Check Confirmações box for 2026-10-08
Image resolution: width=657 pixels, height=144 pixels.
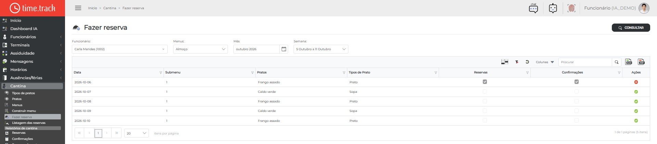pos(576,101)
